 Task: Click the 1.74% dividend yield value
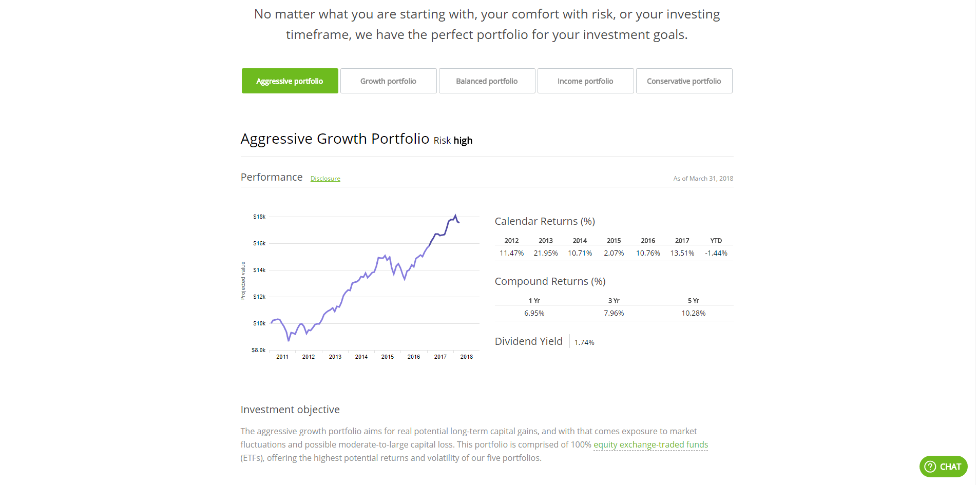coord(584,342)
